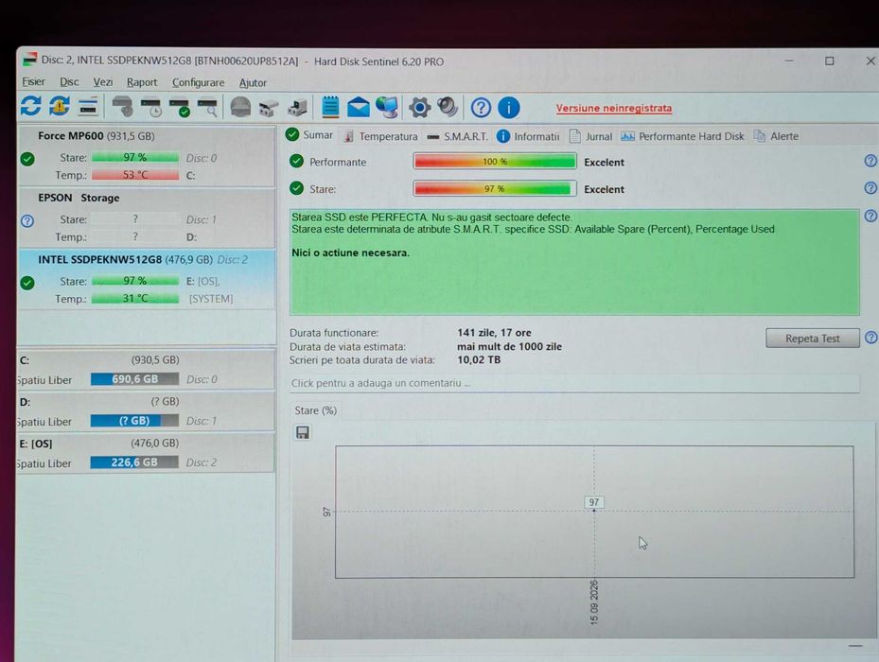Viewport: 879px width, 662px height.
Task: Switch to the Alerte tab
Action: coord(777,136)
